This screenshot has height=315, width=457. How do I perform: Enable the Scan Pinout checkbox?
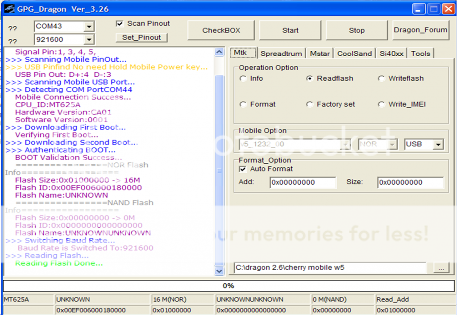(x=119, y=24)
